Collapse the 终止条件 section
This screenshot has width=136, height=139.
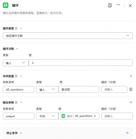coord(21,133)
